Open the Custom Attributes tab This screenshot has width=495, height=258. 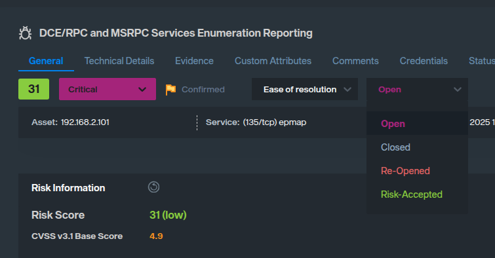tap(273, 61)
